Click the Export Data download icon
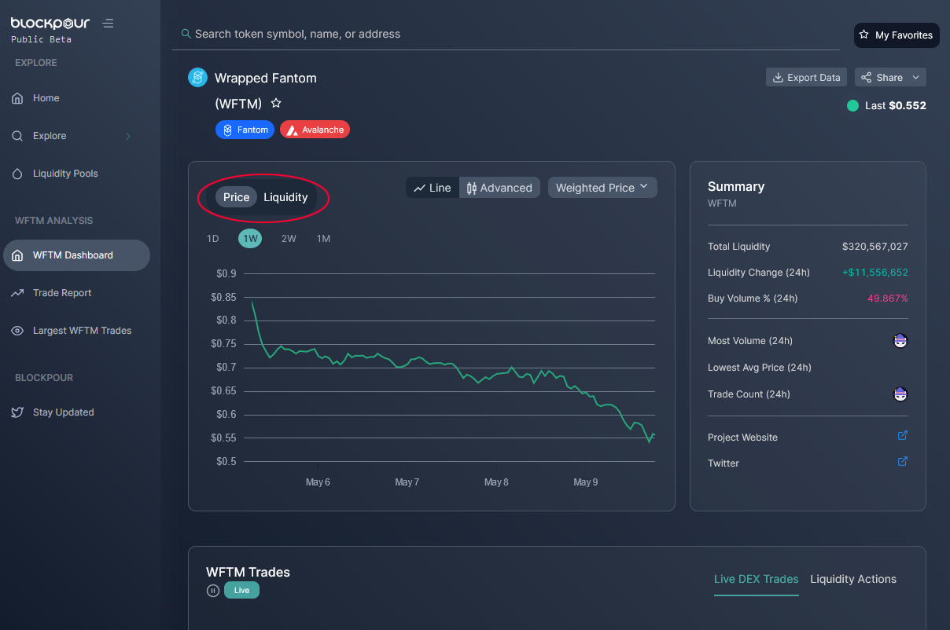The image size is (950, 630). click(779, 78)
